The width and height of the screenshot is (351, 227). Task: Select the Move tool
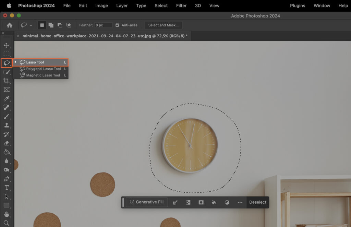click(x=6, y=44)
